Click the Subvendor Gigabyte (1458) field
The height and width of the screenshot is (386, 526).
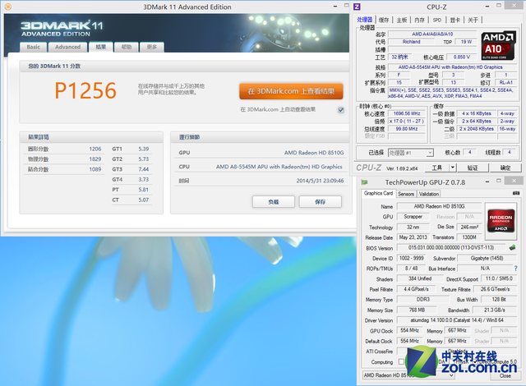point(487,258)
